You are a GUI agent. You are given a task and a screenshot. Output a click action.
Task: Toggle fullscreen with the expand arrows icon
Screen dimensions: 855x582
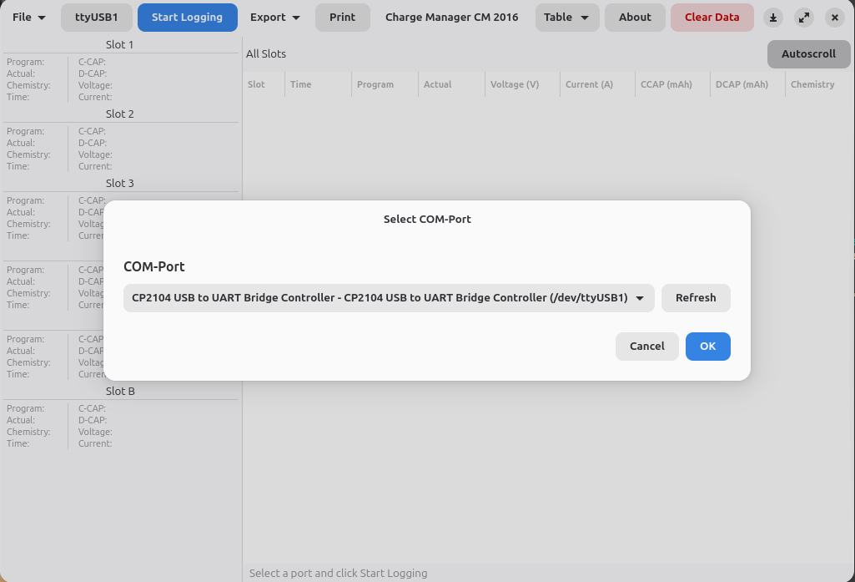803,18
